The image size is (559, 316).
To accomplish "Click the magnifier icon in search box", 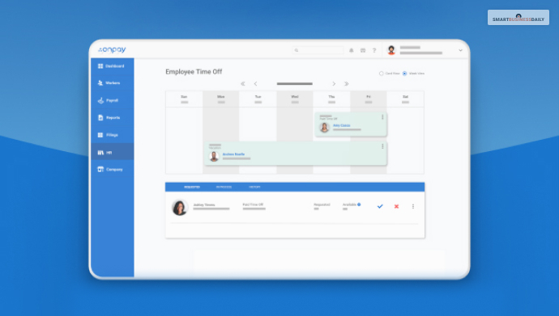I will coord(297,50).
